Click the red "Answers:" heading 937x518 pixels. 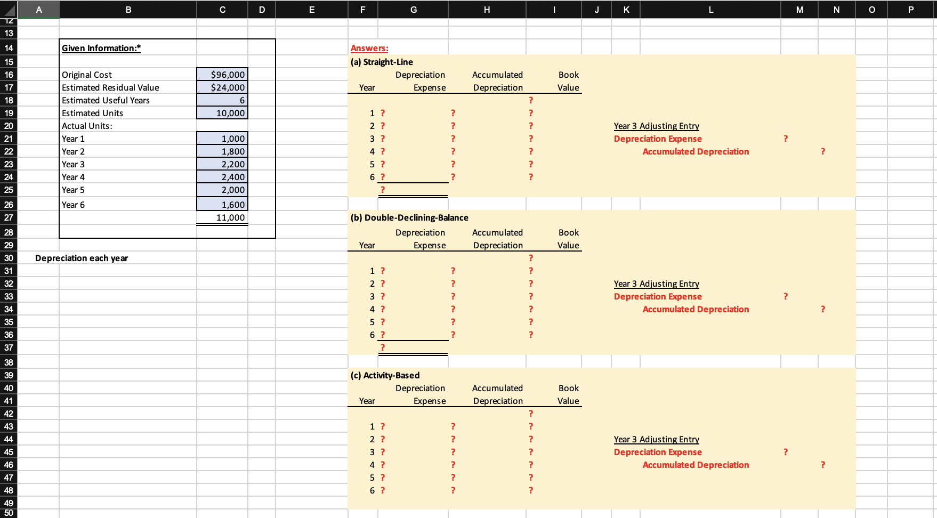[369, 48]
